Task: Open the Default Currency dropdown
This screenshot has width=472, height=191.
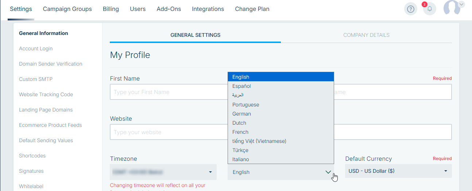Action: coord(398,171)
